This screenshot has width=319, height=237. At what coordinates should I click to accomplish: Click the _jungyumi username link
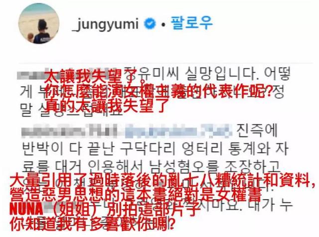pyautogui.click(x=105, y=23)
